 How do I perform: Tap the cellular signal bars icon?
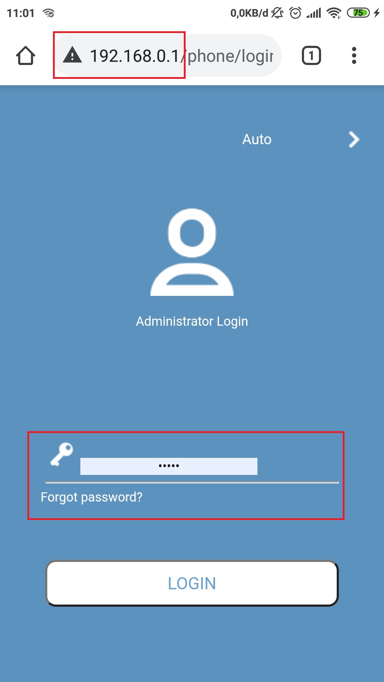coord(314,13)
